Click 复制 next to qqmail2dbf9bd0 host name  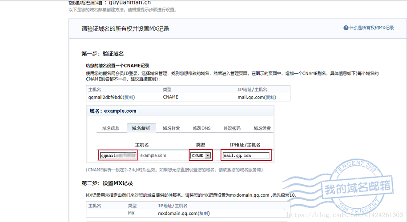(x=129, y=97)
